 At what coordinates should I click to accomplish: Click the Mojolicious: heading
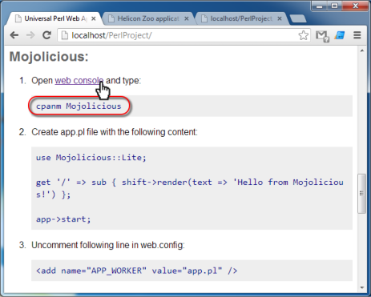click(x=49, y=57)
